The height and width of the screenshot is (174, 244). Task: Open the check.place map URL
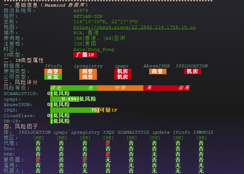click(134, 27)
